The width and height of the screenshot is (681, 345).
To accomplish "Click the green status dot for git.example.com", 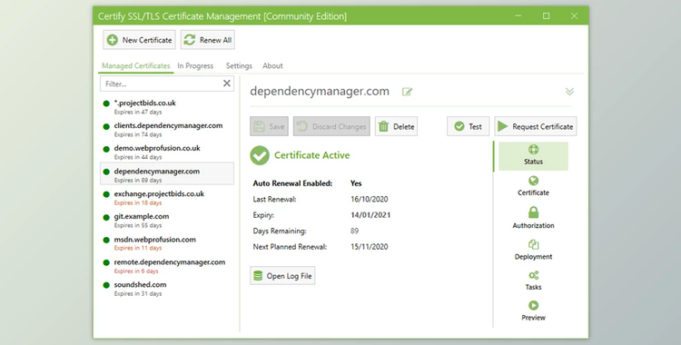I will (x=106, y=217).
